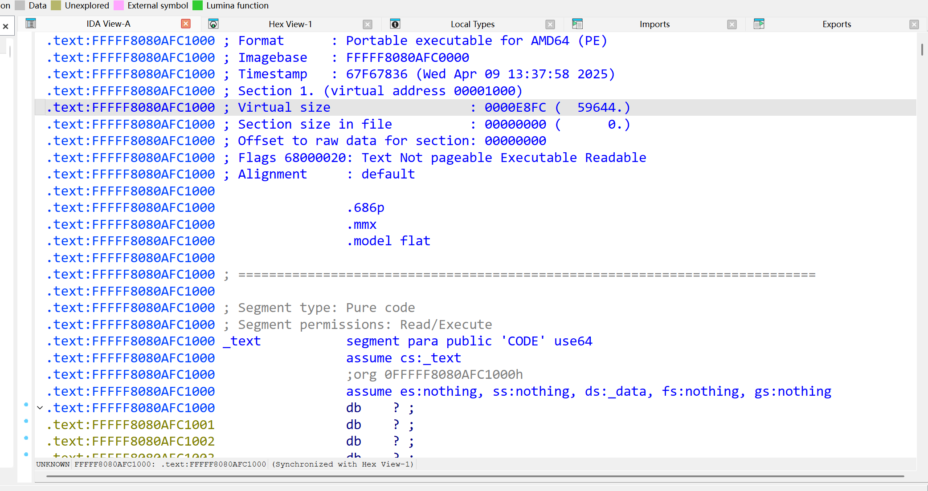Click the vertical scrollbar thumb on the right
The width and height of the screenshot is (928, 491).
tap(922, 49)
